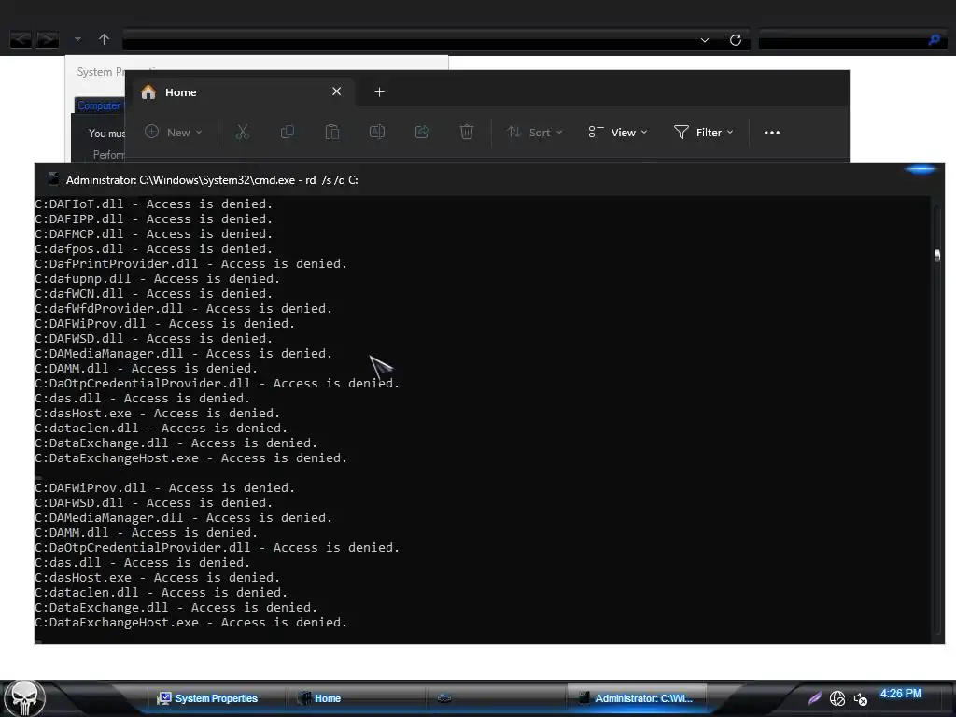Screen dimensions: 956x717
Task: Click the feather tray icon in taskbar
Action: (814, 698)
